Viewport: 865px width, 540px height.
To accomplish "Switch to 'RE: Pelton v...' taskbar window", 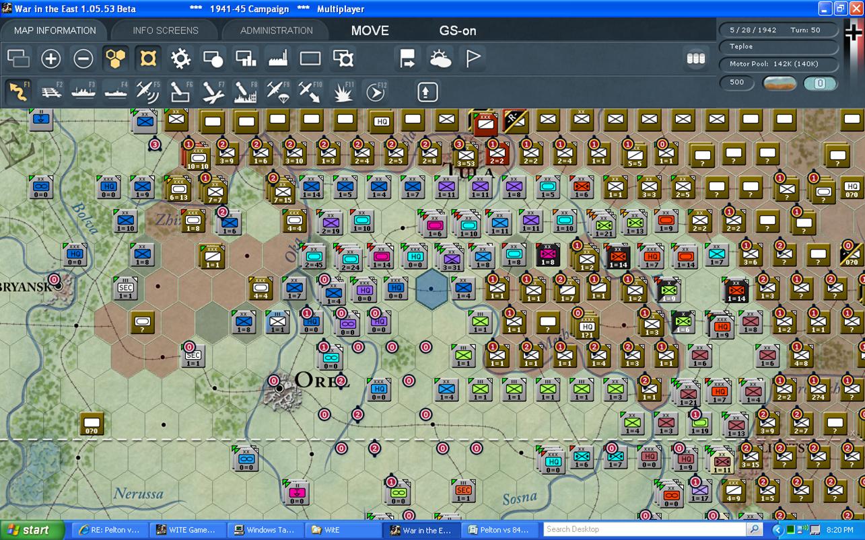I will pyautogui.click(x=109, y=530).
